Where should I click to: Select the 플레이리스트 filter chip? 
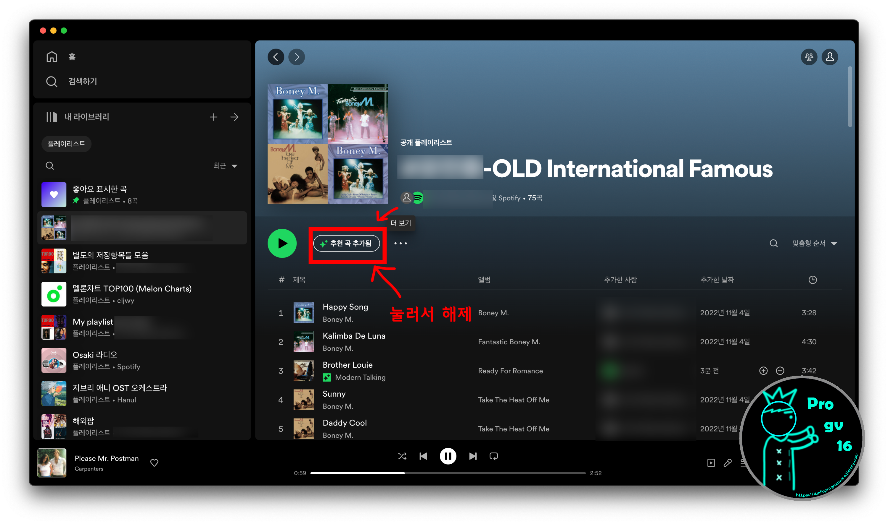pyautogui.click(x=66, y=144)
